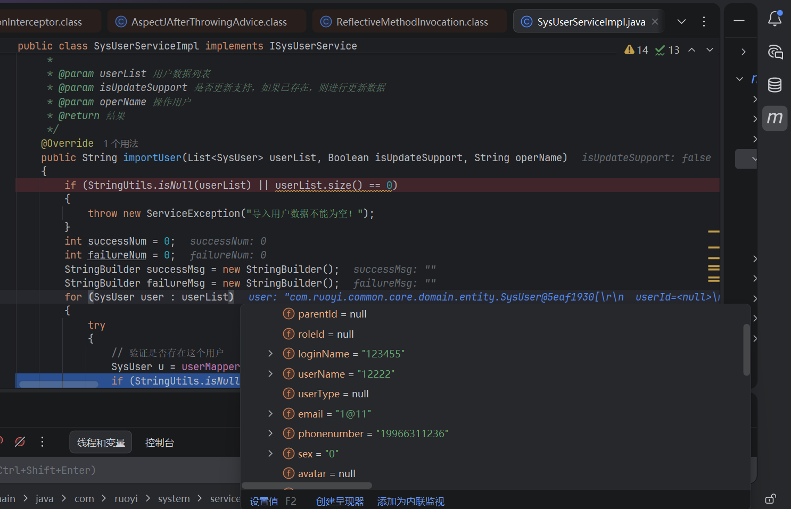Click the popup vertical scrollbar

pyautogui.click(x=746, y=349)
